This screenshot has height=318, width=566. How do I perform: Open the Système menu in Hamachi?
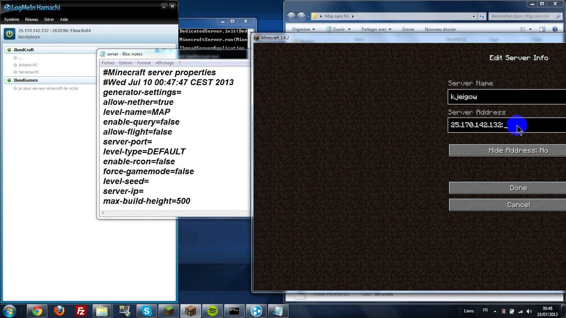point(12,19)
